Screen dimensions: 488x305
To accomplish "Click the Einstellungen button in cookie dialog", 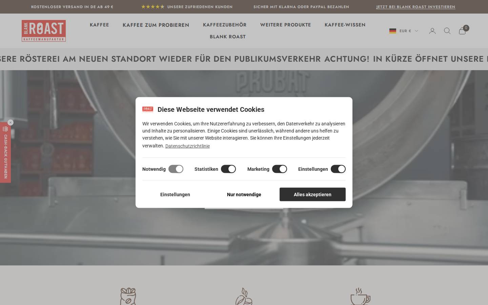I will tap(175, 195).
